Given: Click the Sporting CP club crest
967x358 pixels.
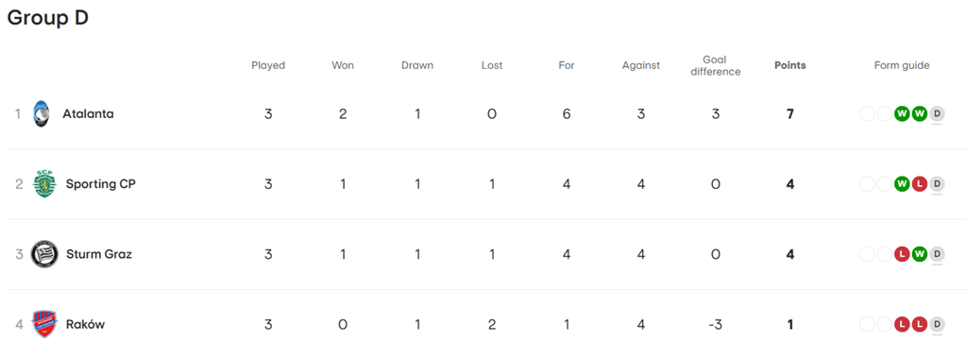Looking at the screenshot, I should (x=44, y=184).
